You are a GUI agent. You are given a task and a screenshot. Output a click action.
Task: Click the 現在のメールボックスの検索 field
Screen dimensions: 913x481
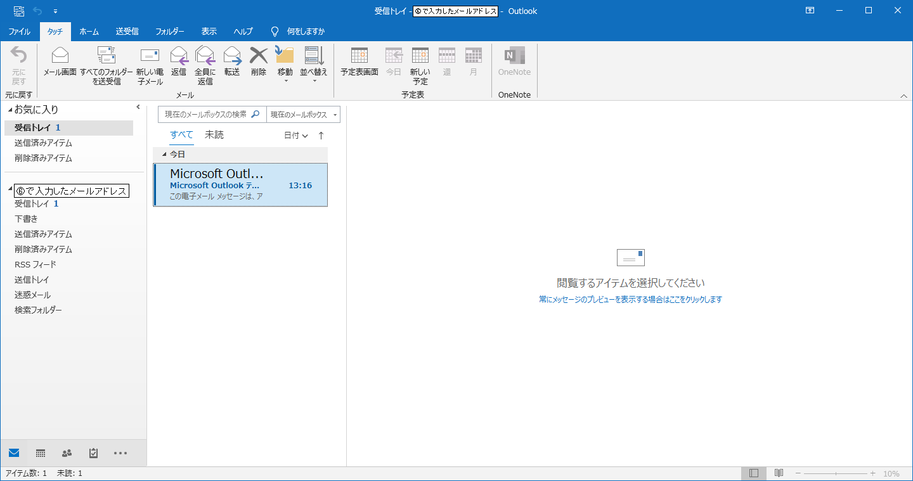point(212,115)
